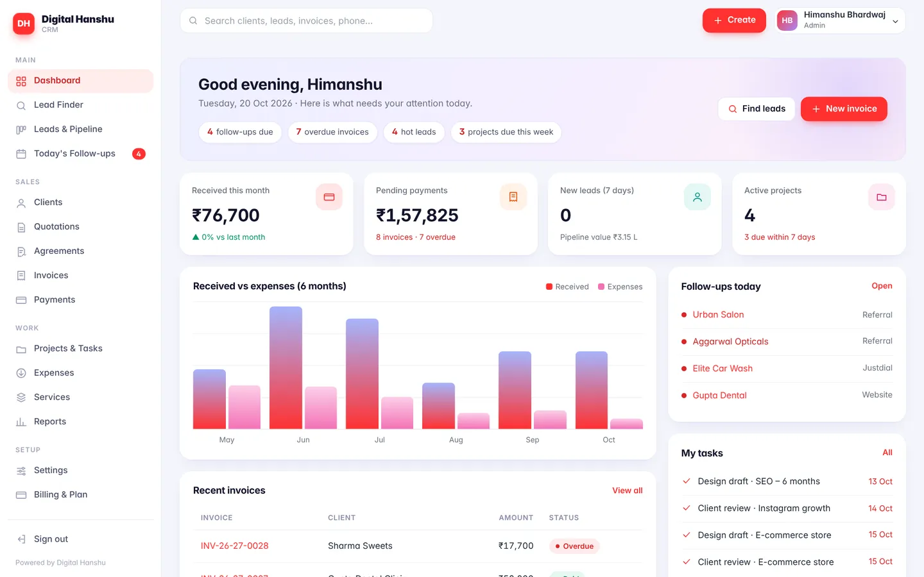The height and width of the screenshot is (577, 924).
Task: Click the Sign out arrow icon
Action: click(21, 539)
